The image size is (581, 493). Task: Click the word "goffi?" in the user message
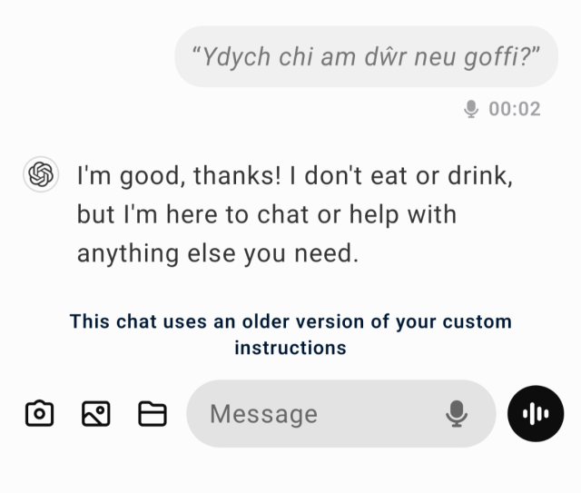(x=501, y=57)
